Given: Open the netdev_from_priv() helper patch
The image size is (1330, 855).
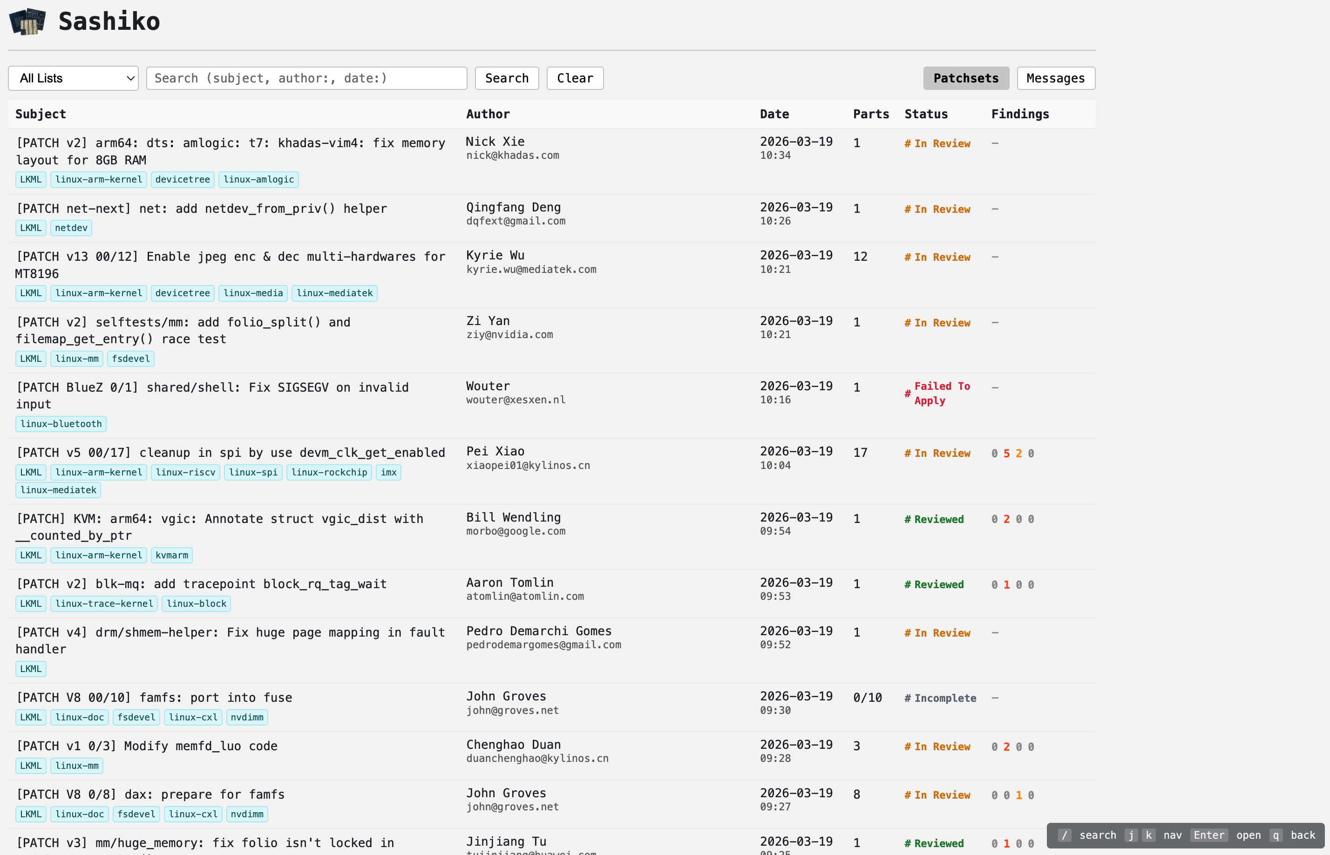Looking at the screenshot, I should [x=202, y=209].
